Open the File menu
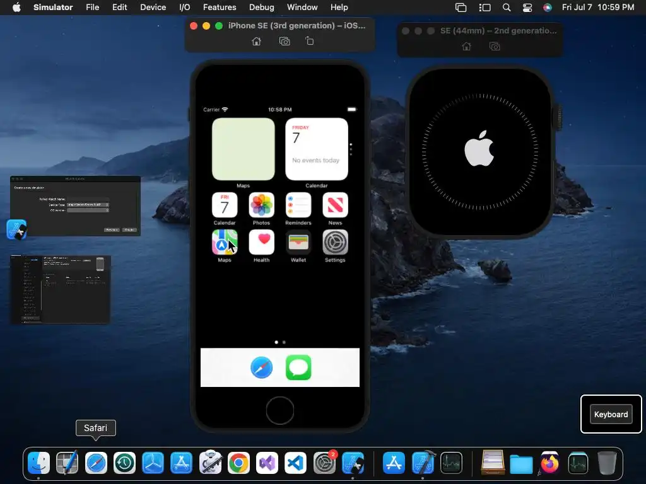 (92, 8)
